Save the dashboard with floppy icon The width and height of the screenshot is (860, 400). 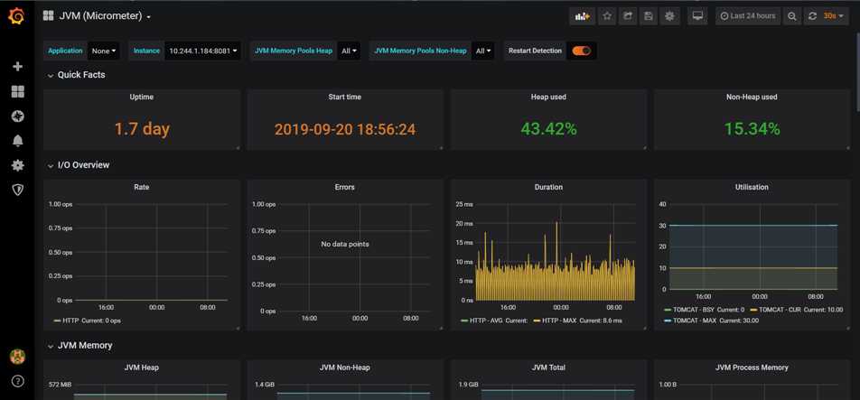[x=649, y=16]
